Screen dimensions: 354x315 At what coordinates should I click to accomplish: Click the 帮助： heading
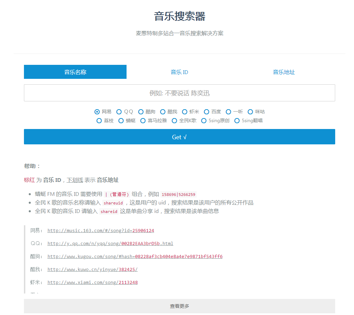coord(32,166)
